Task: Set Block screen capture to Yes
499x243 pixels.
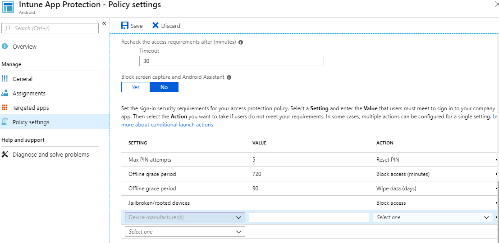Action: tap(136, 87)
